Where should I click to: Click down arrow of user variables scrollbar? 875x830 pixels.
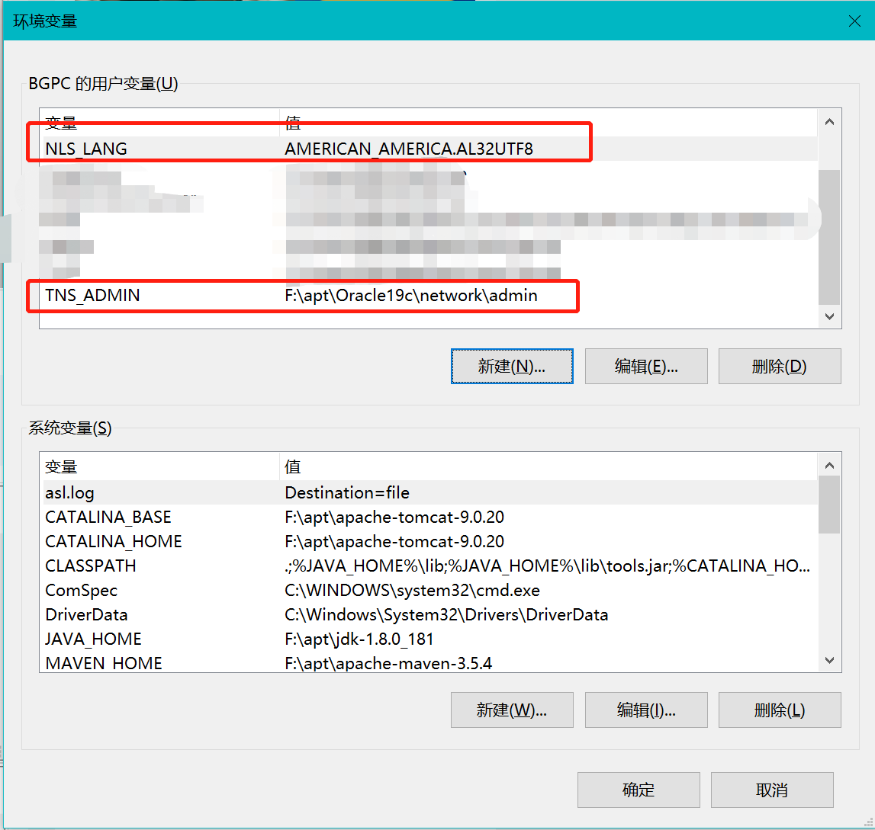click(830, 316)
